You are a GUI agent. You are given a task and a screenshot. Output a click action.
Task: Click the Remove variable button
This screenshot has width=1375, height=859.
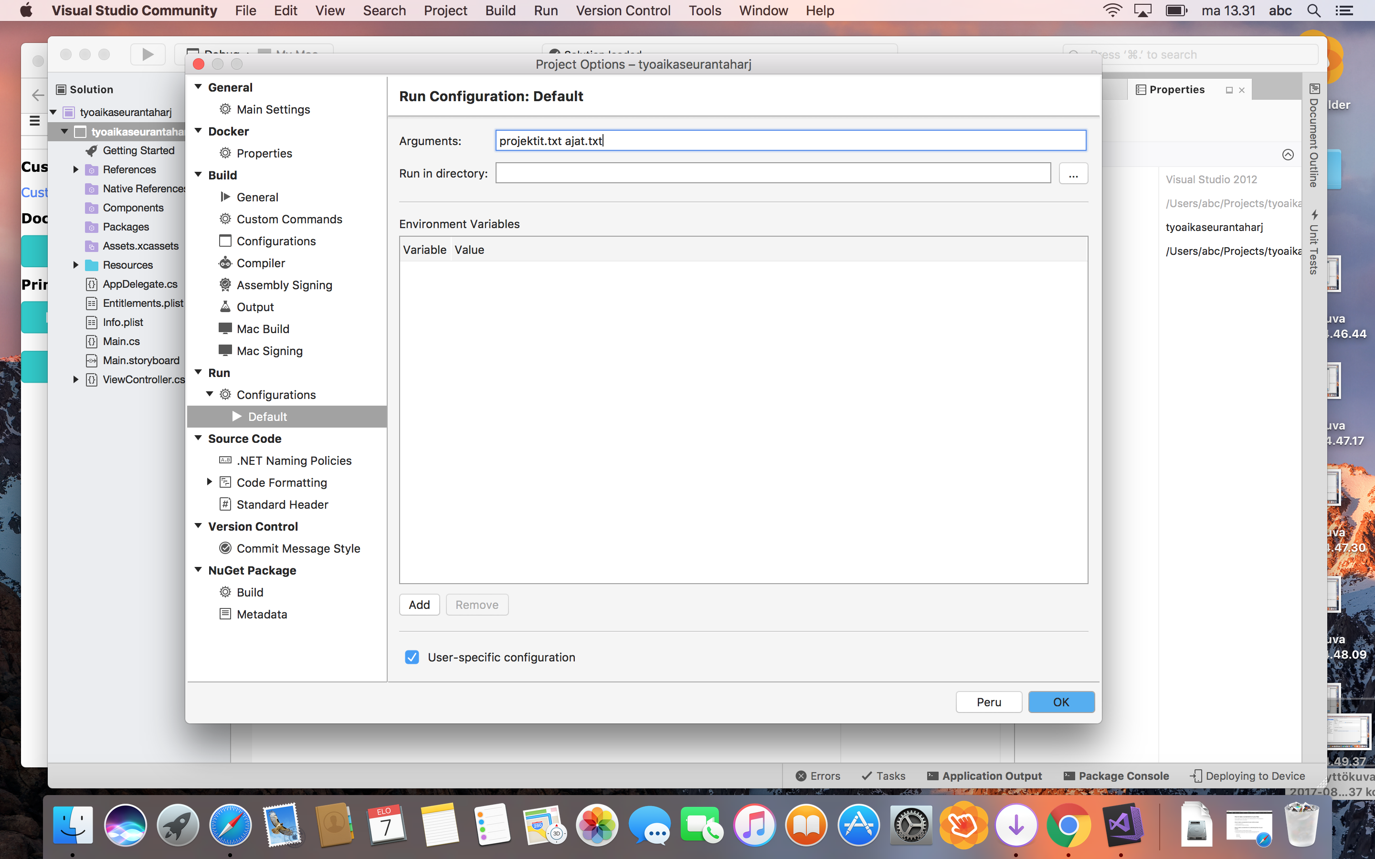pyautogui.click(x=476, y=605)
